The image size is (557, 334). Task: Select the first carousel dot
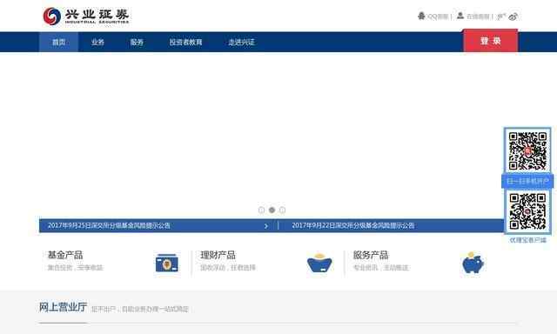tap(261, 210)
